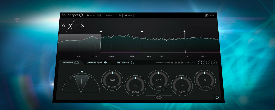Click the 100Hz frequency label
Screen dimensions: 275x110
click(x=95, y=56)
